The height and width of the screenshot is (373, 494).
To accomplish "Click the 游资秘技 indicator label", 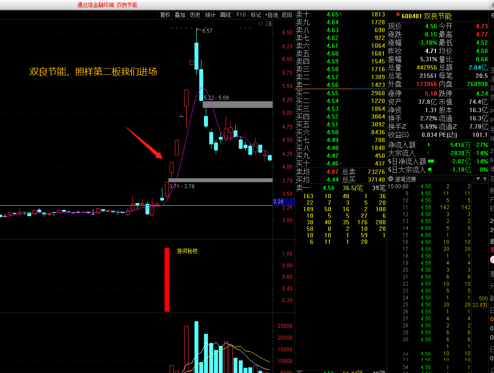I will (x=187, y=251).
